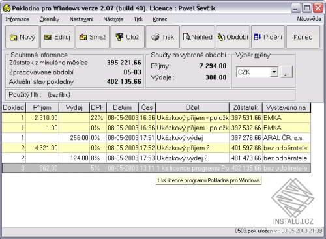326x239 pixels.
Task: Click the 17:52 time cell
Action: coord(147,148)
